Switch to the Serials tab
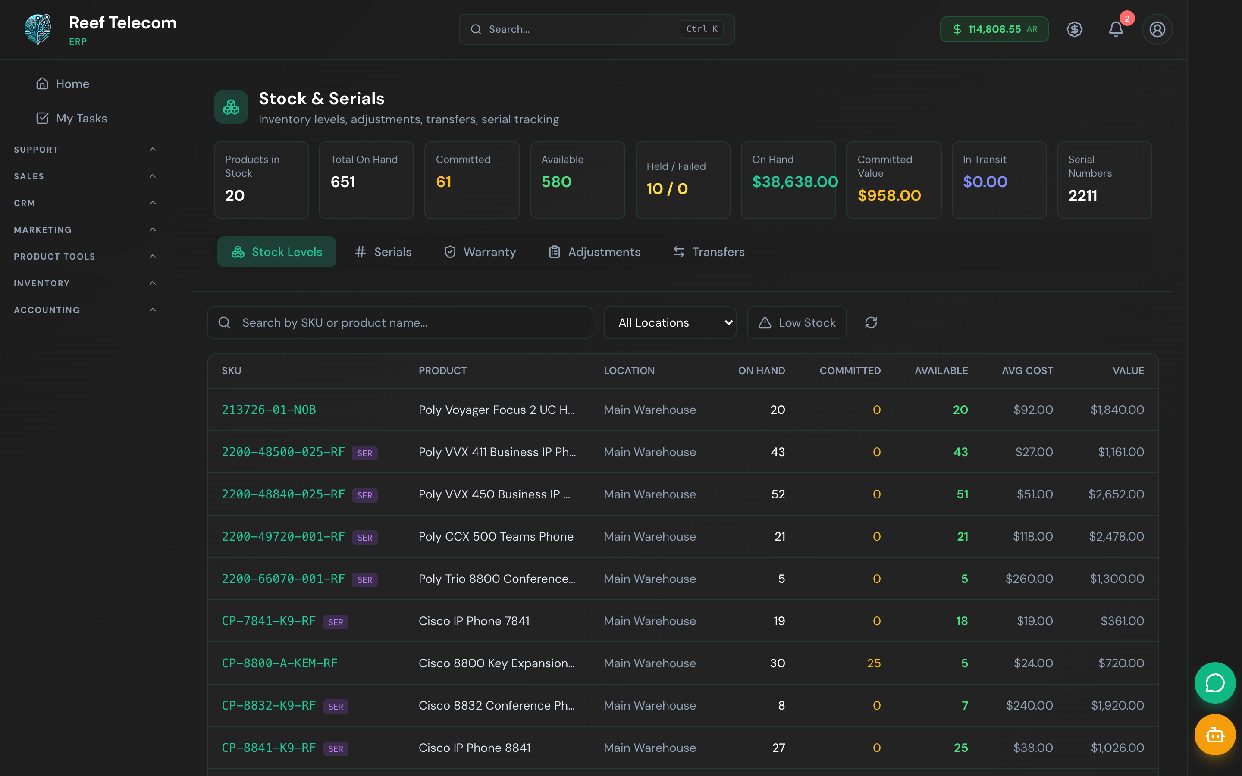Image resolution: width=1242 pixels, height=776 pixels. click(383, 252)
